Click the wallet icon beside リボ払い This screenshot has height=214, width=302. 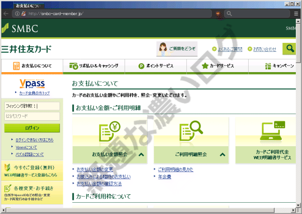74,66
